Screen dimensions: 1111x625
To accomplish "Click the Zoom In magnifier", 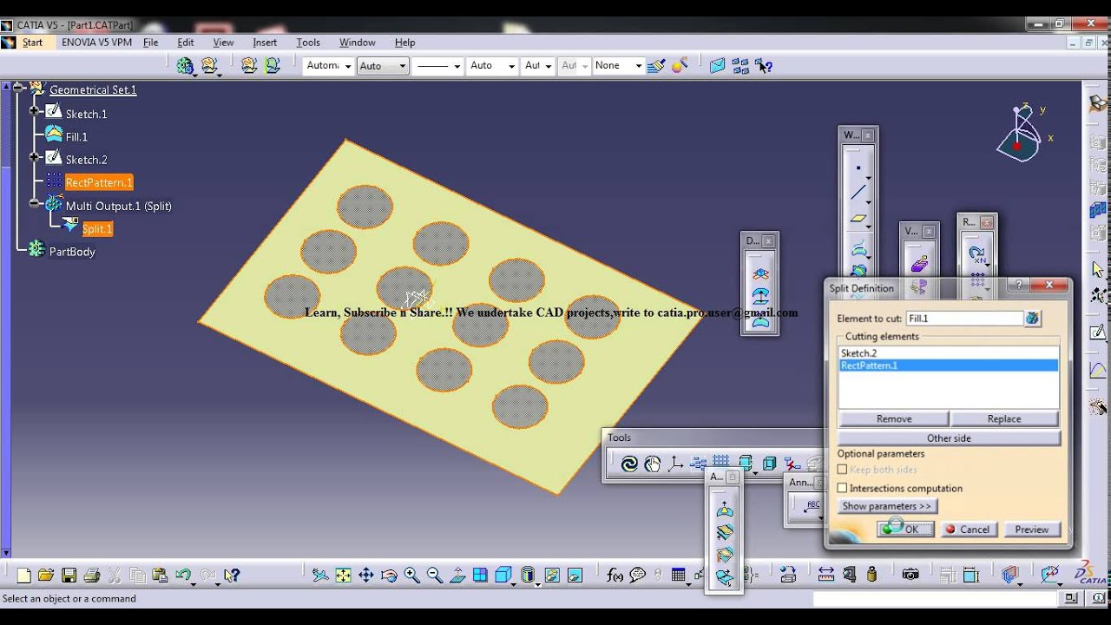I will [411, 575].
